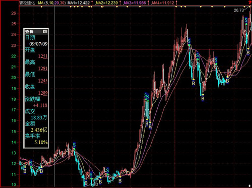Click the up arrow after MA4 value

[x=176, y=3]
